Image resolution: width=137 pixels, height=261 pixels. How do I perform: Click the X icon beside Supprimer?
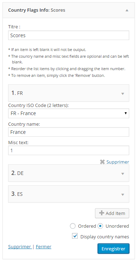[102, 162]
